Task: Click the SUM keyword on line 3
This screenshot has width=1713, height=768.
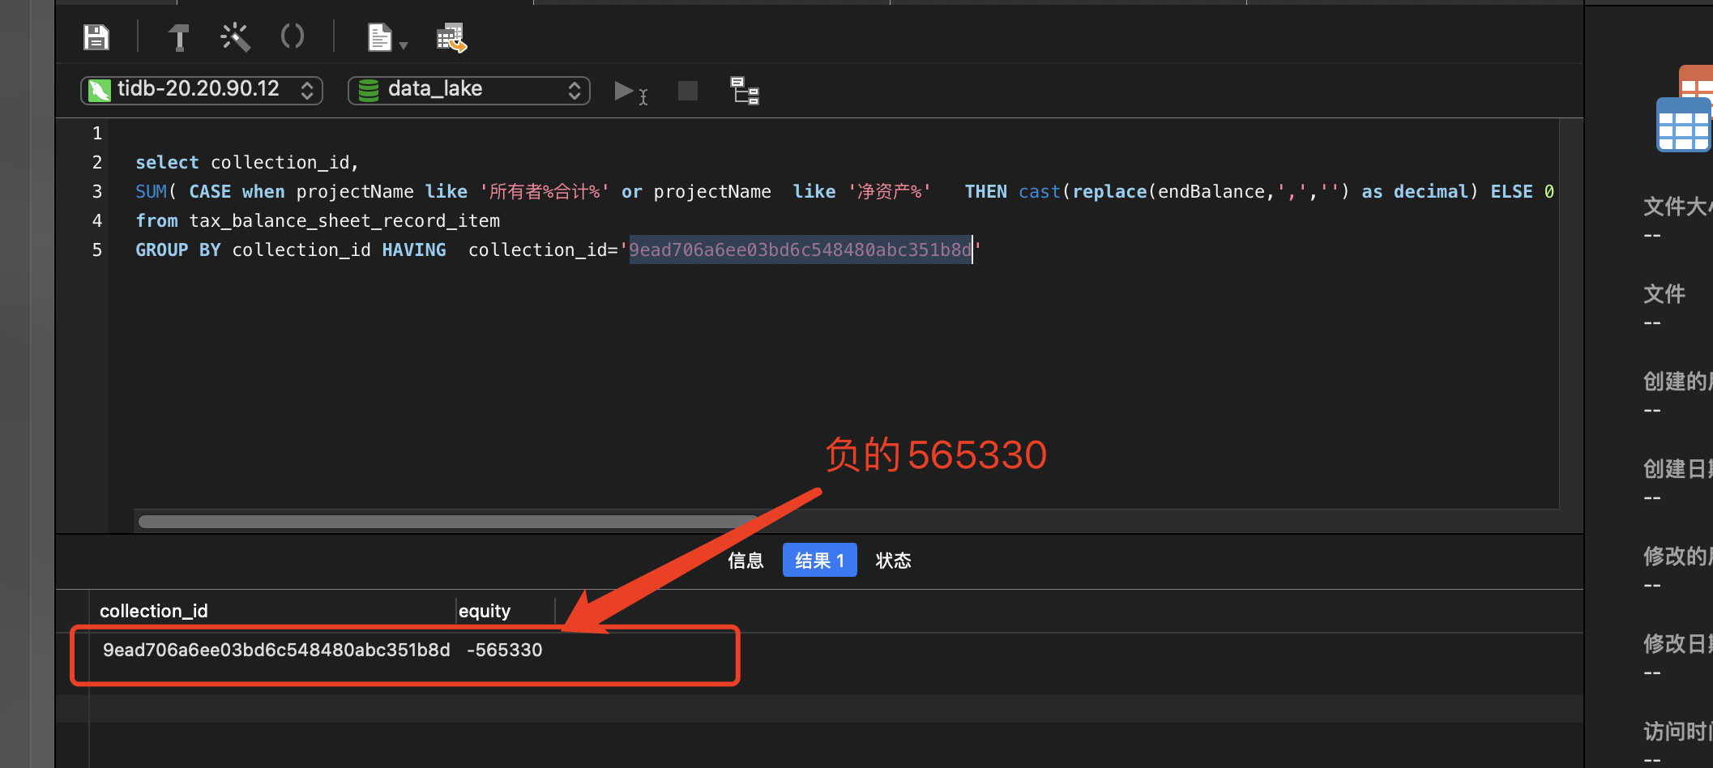Action: point(151,191)
